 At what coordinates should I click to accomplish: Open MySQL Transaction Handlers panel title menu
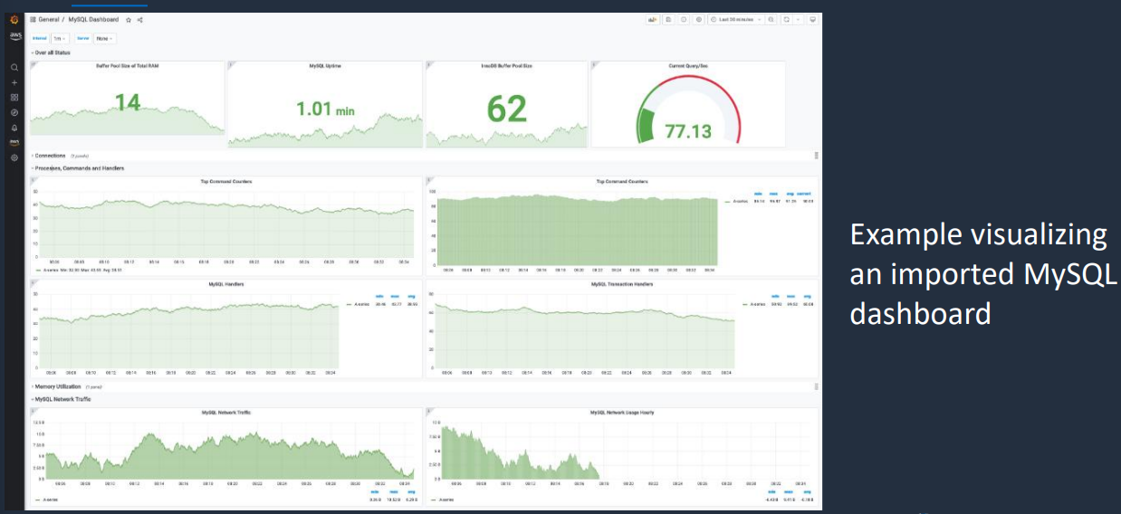(621, 284)
